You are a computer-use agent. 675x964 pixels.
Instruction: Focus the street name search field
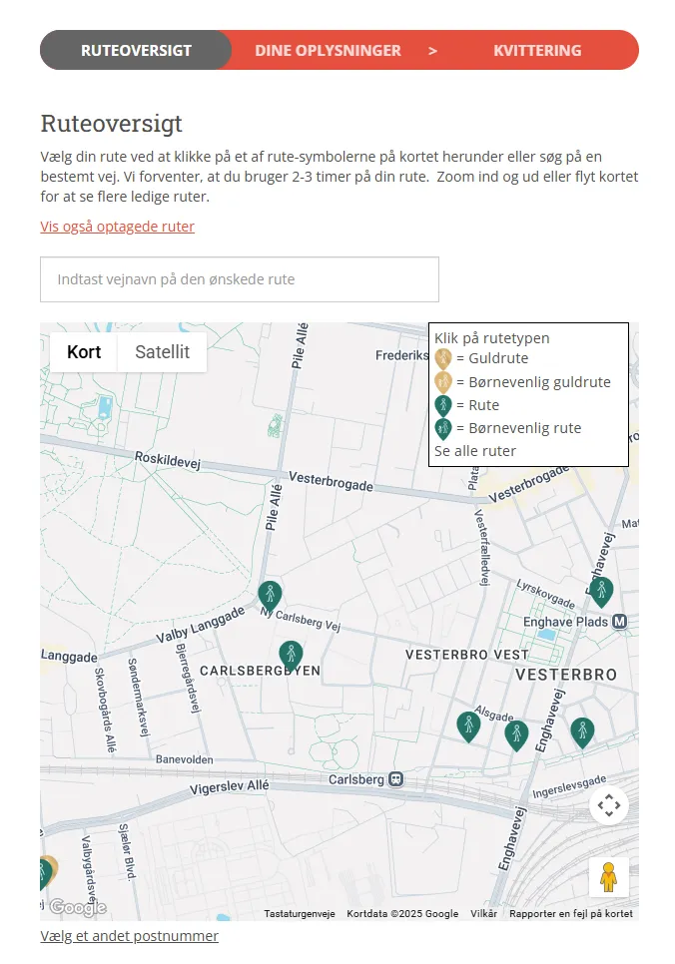pos(240,279)
